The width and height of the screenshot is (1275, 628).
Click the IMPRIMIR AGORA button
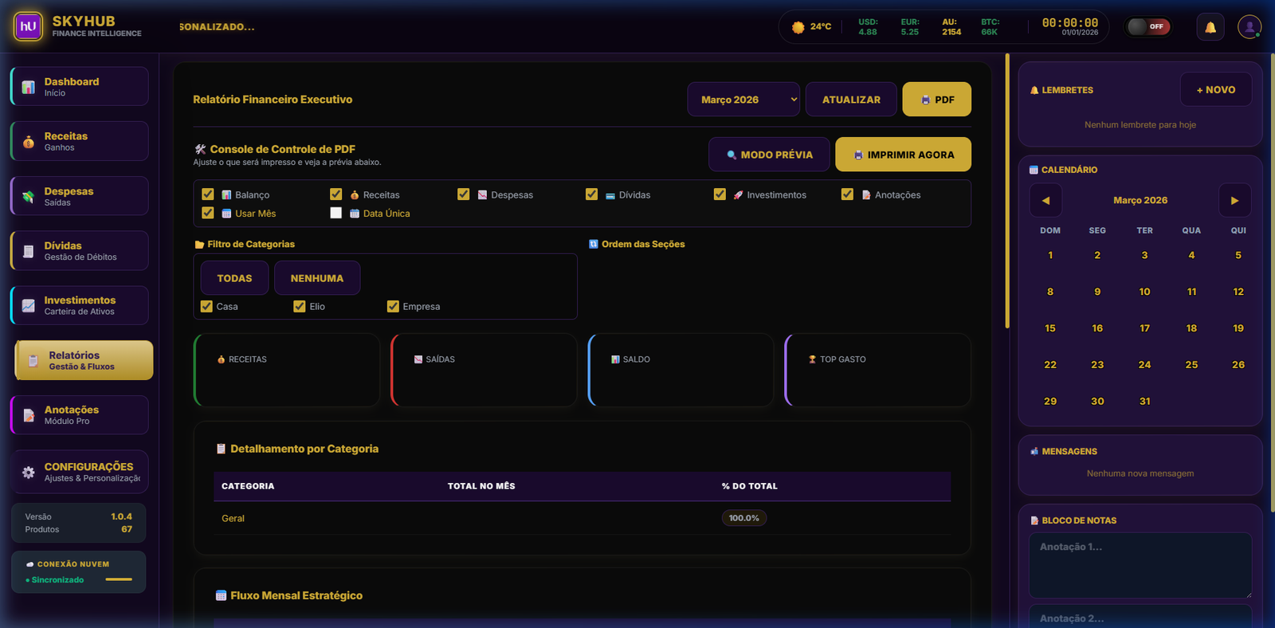(903, 155)
